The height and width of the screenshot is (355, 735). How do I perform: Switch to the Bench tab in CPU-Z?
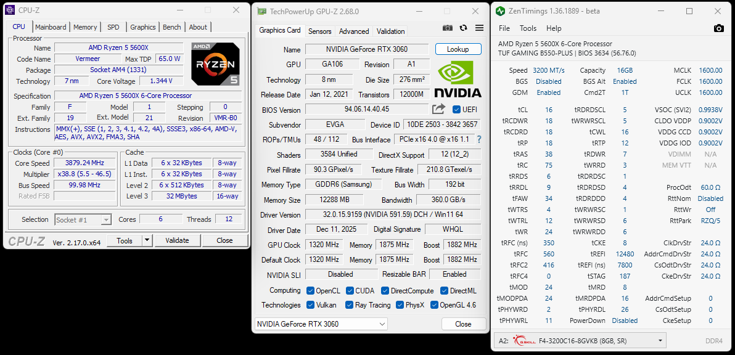[171, 27]
